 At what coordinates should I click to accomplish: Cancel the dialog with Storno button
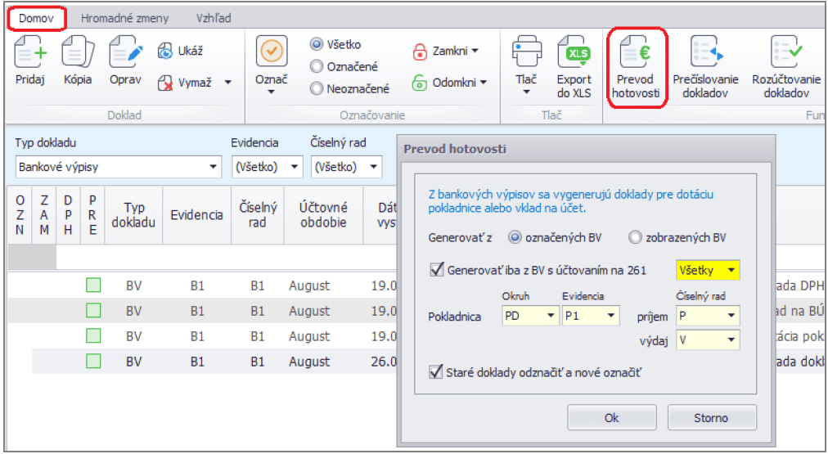coord(710,418)
